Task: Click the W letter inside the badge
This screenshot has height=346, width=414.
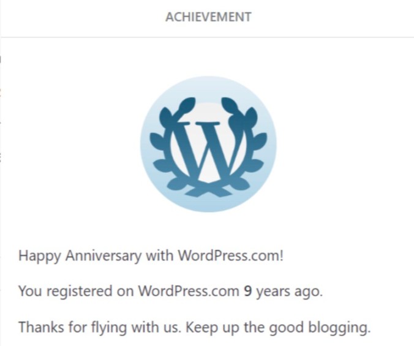Action: (x=208, y=147)
